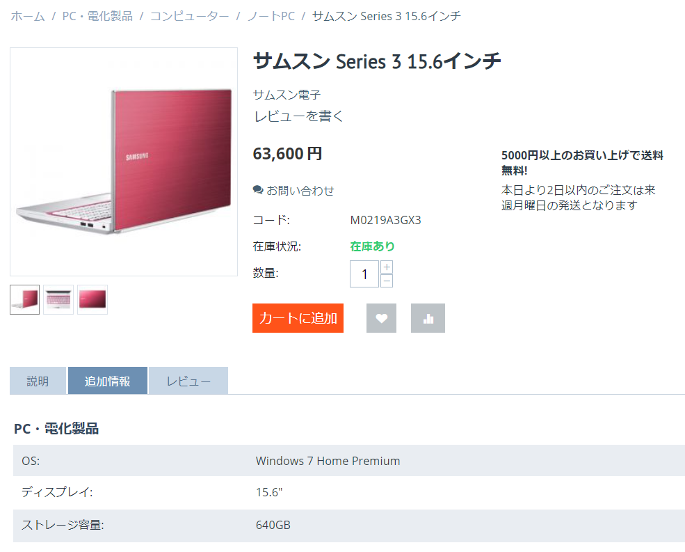Open the レビュー tab

tap(188, 381)
